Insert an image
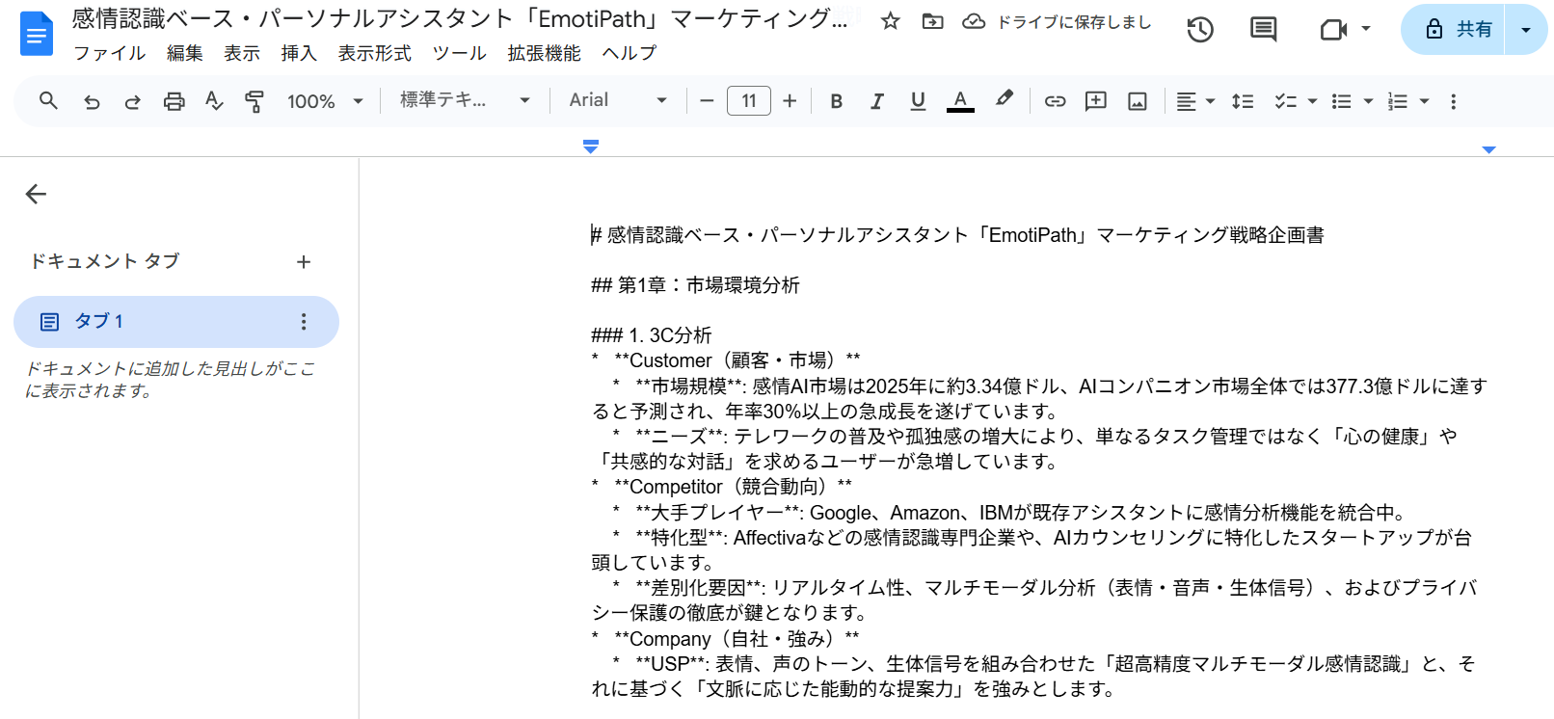The height and width of the screenshot is (719, 1554). [x=1138, y=101]
